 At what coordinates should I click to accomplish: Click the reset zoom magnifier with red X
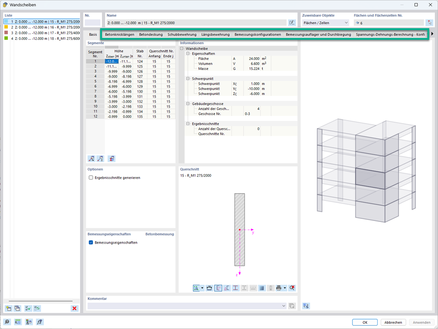pyautogui.click(x=292, y=288)
